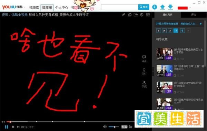207x131 pixels.
Task: Jump to the second chapter dot on the timeline
Action: click(52, 122)
